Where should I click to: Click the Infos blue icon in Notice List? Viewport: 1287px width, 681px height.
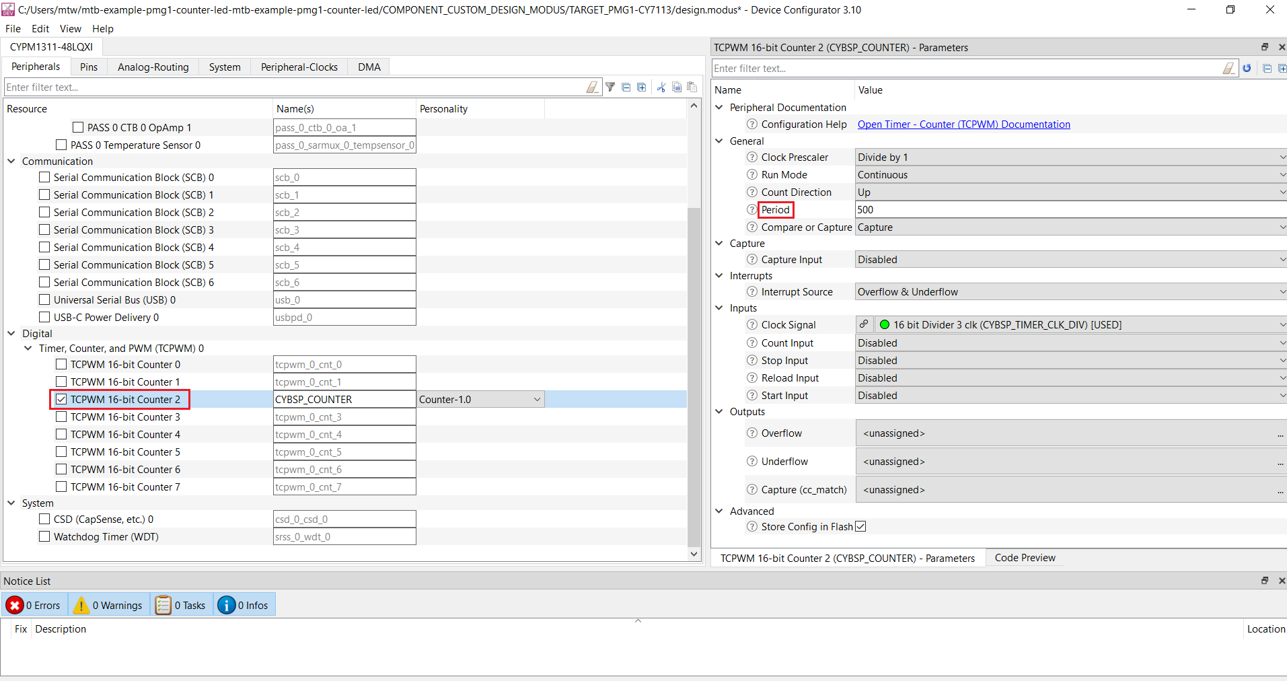click(x=227, y=606)
